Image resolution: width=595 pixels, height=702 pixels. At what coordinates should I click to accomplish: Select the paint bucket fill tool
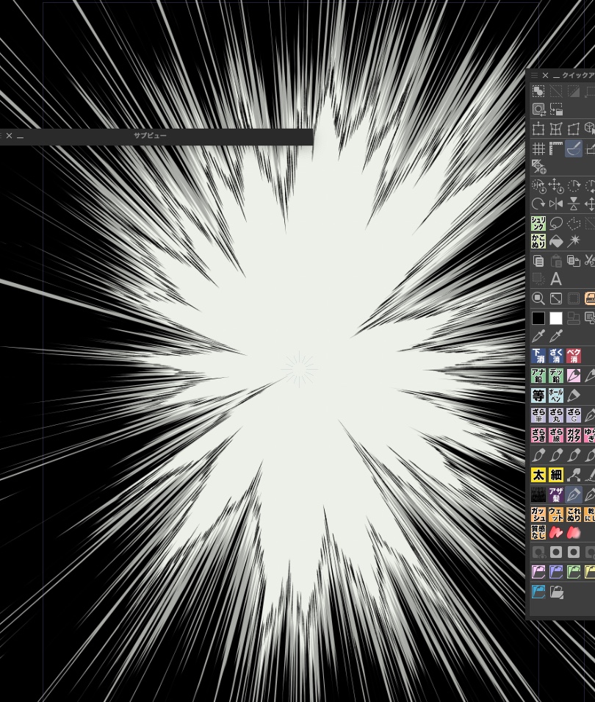pos(556,241)
